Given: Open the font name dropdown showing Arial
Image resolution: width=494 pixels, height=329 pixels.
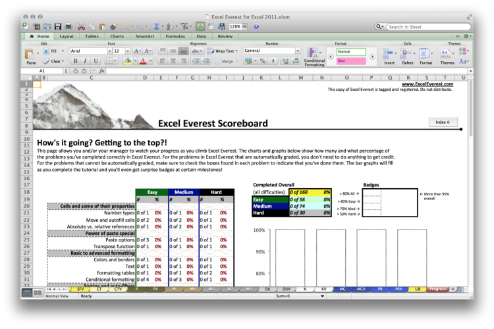Looking at the screenshot, I should 109,51.
